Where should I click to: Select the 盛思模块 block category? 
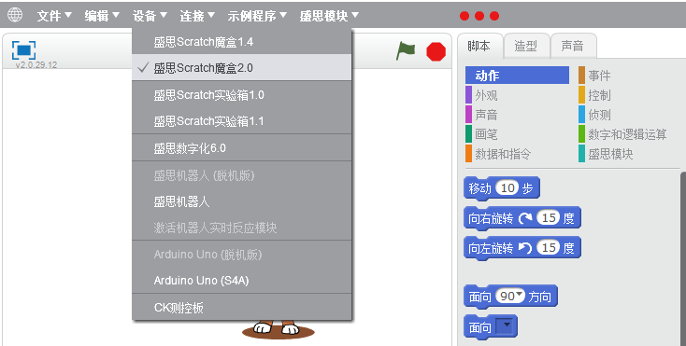coord(606,154)
